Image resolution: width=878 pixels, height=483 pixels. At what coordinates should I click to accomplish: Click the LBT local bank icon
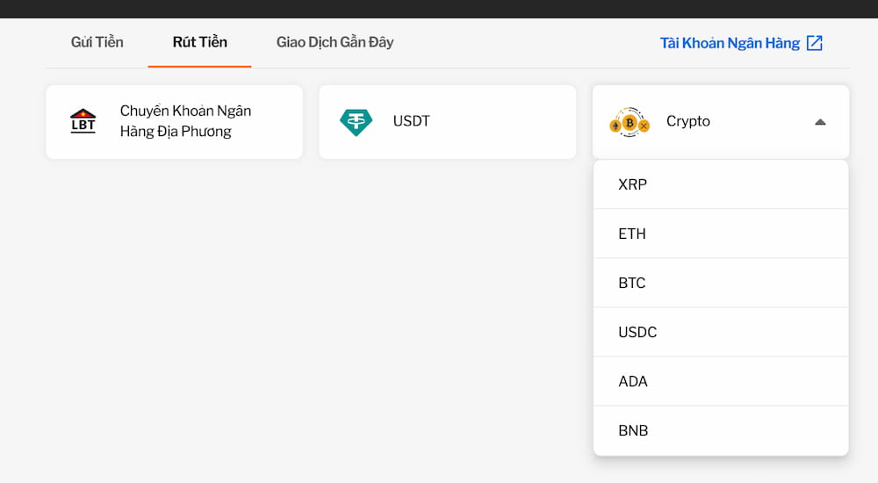(x=83, y=121)
